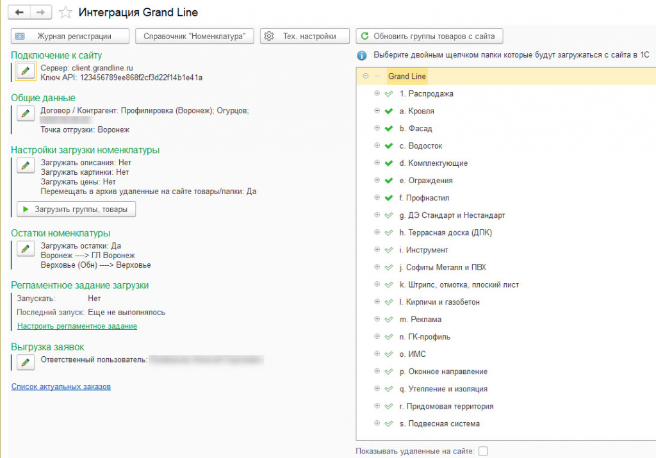Select the o. ИМС row
Screen dimensions: 656x458
click(506, 354)
